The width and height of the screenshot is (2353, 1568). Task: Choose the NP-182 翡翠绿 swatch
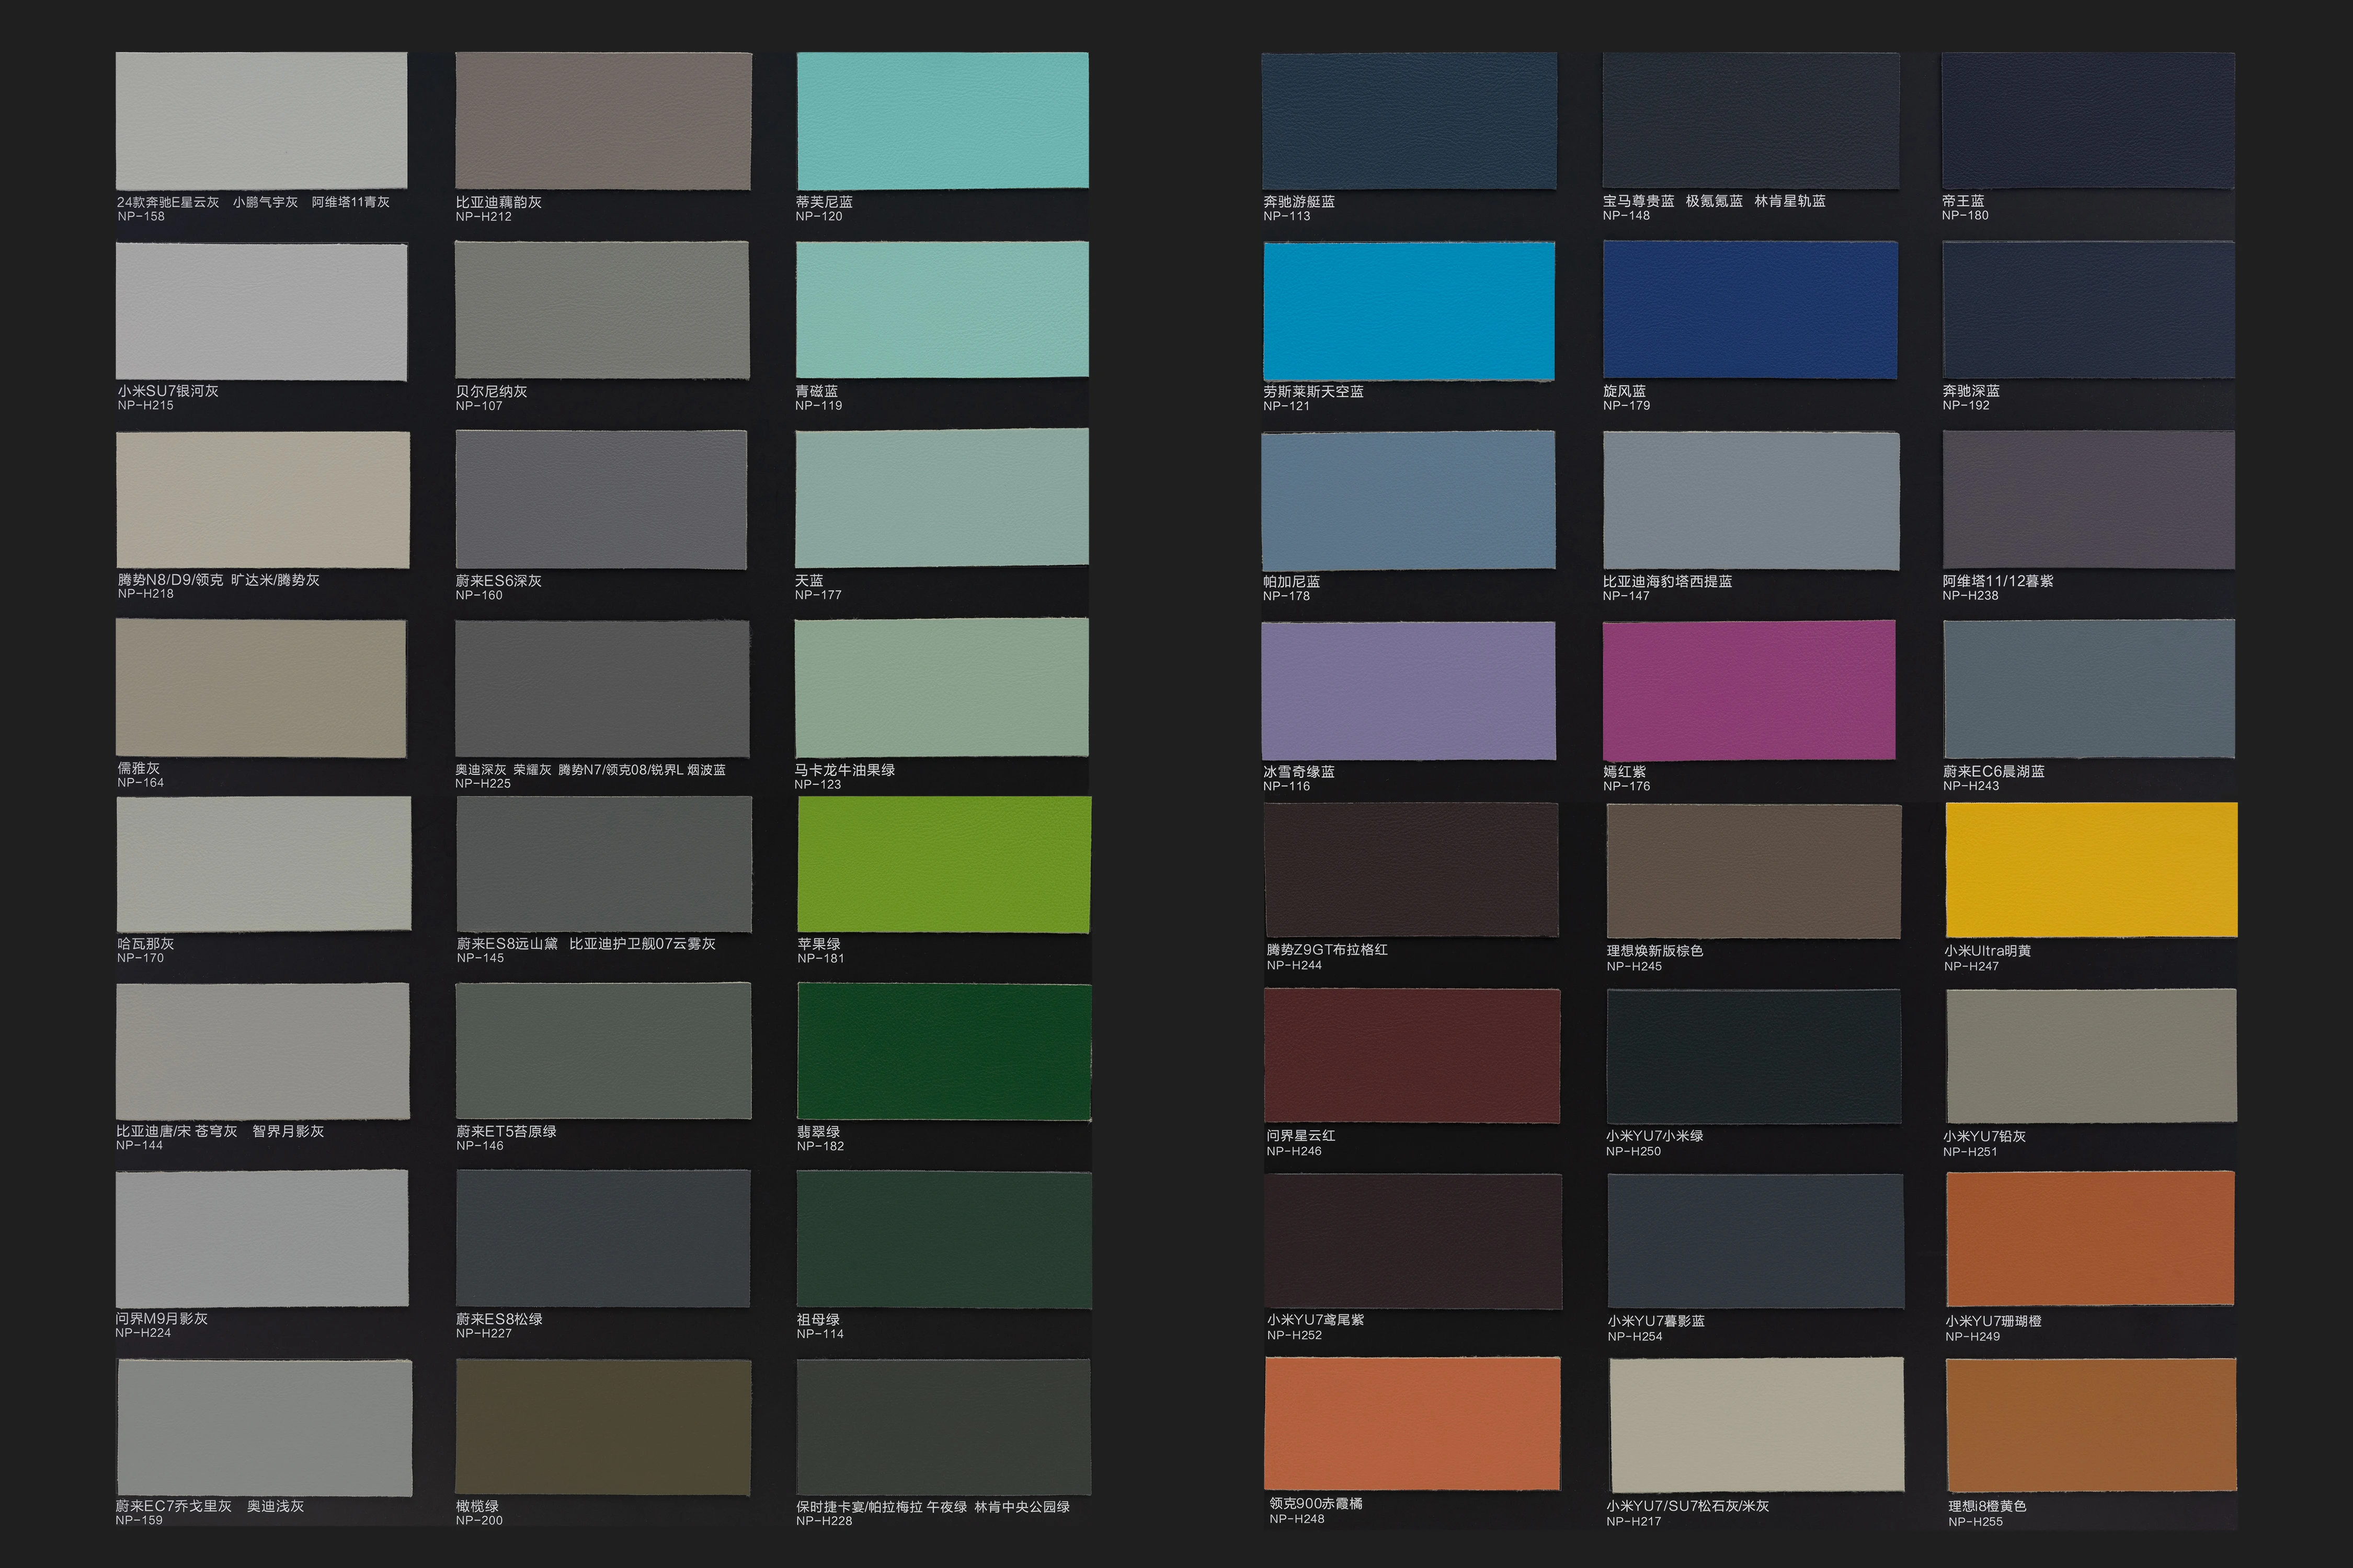coord(943,1052)
